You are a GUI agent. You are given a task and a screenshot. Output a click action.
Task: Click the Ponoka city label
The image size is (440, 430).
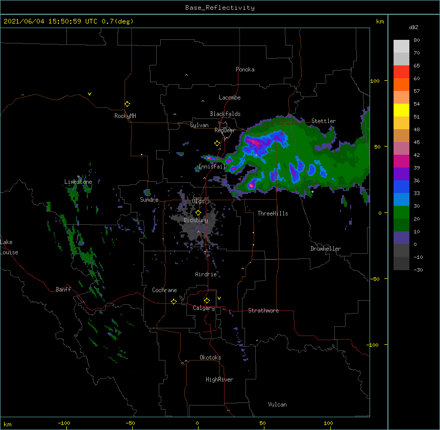coord(245,69)
